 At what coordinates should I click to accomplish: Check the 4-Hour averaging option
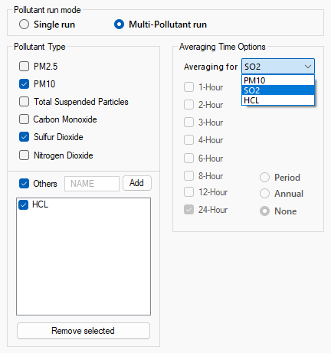click(189, 140)
